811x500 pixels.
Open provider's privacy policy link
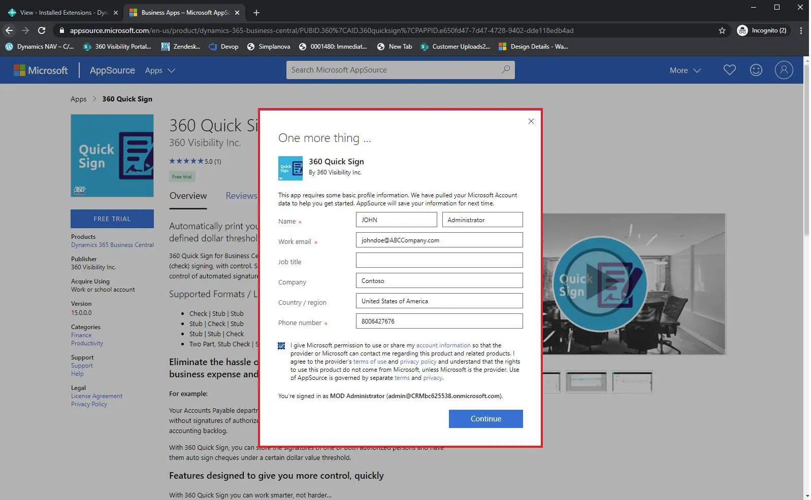[418, 362]
